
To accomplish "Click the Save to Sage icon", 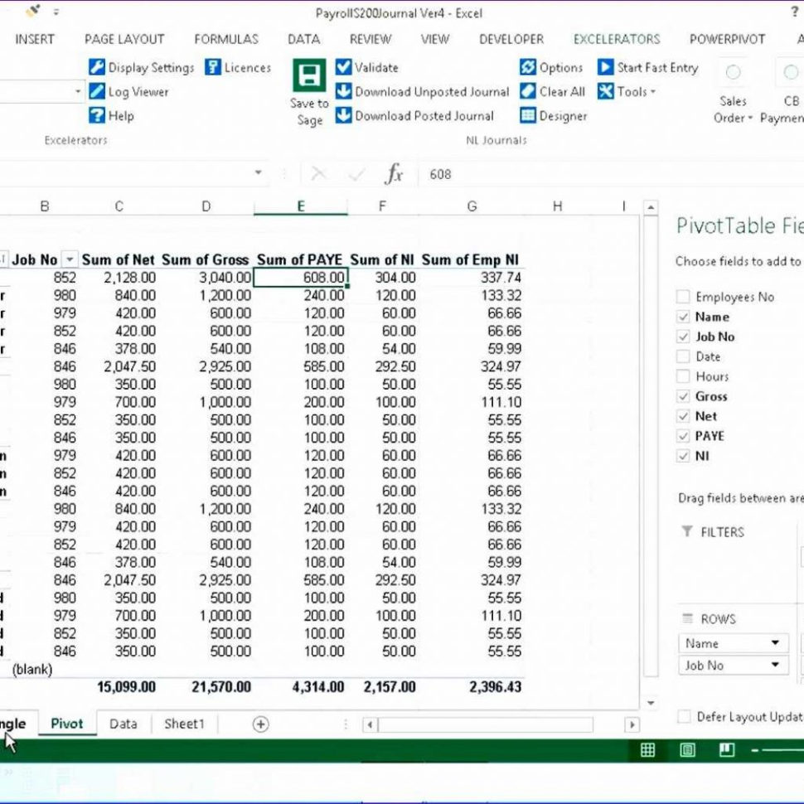I will click(309, 76).
